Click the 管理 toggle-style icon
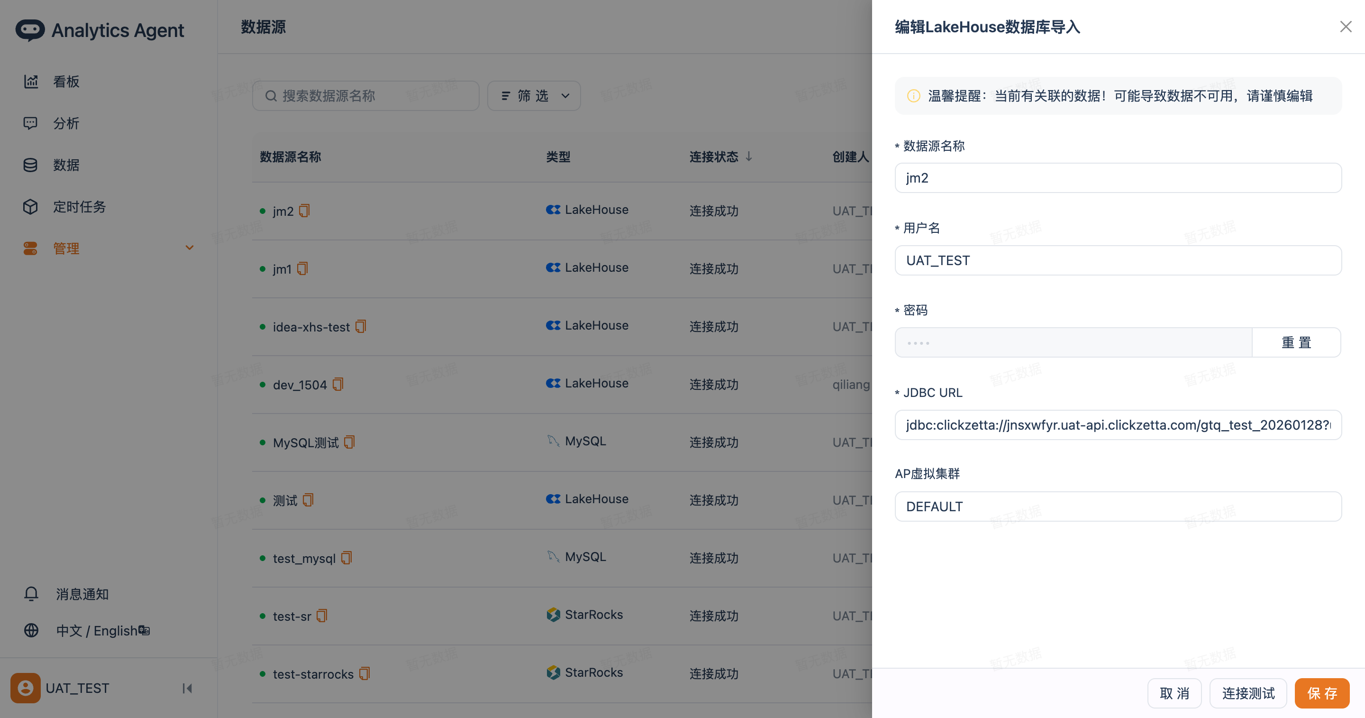 point(30,248)
